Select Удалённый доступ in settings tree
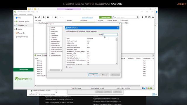The image size is (187, 105). [56, 48]
